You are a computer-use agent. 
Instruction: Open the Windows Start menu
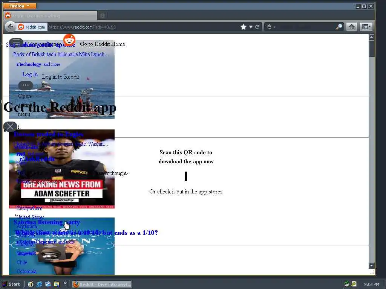pyautogui.click(x=11, y=284)
